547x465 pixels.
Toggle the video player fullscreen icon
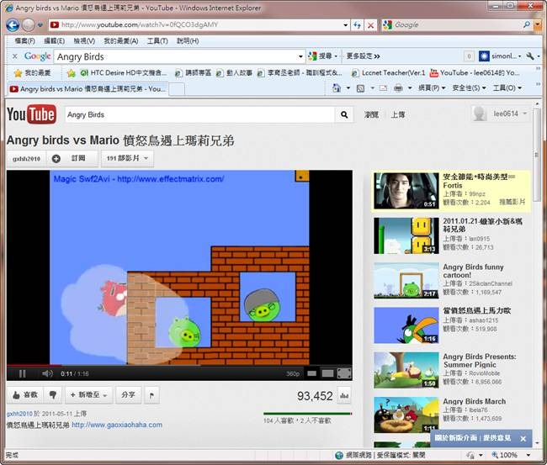click(344, 373)
